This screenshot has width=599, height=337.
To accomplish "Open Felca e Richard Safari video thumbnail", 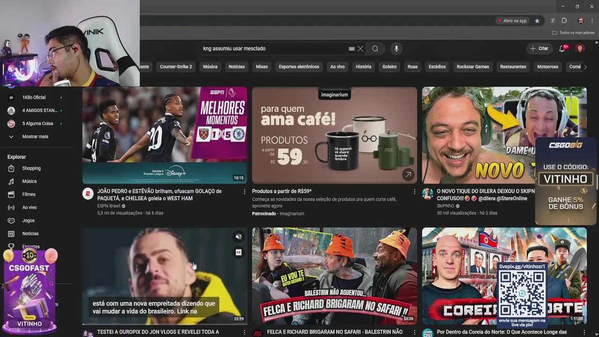I will point(335,276).
